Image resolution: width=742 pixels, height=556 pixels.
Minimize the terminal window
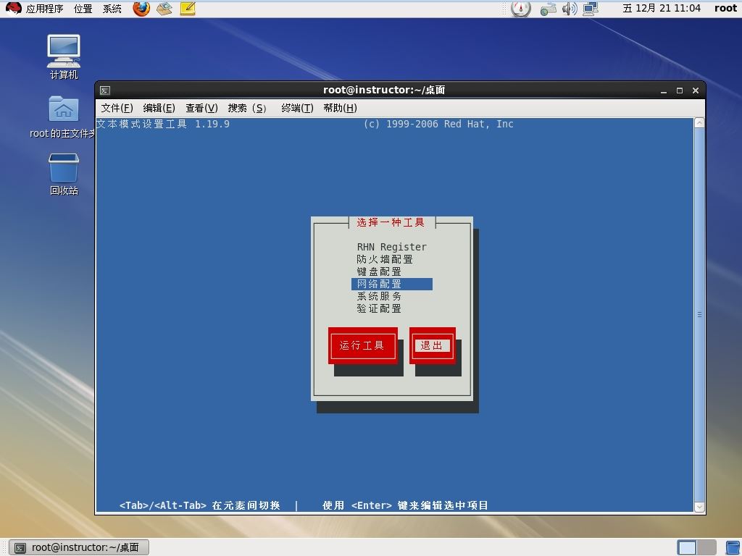point(664,90)
